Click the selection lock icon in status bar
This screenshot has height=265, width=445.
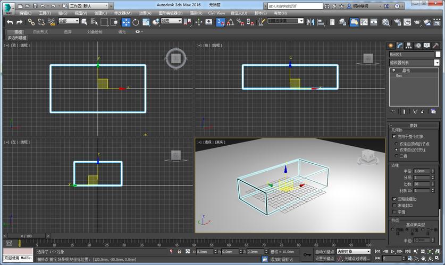180,252
